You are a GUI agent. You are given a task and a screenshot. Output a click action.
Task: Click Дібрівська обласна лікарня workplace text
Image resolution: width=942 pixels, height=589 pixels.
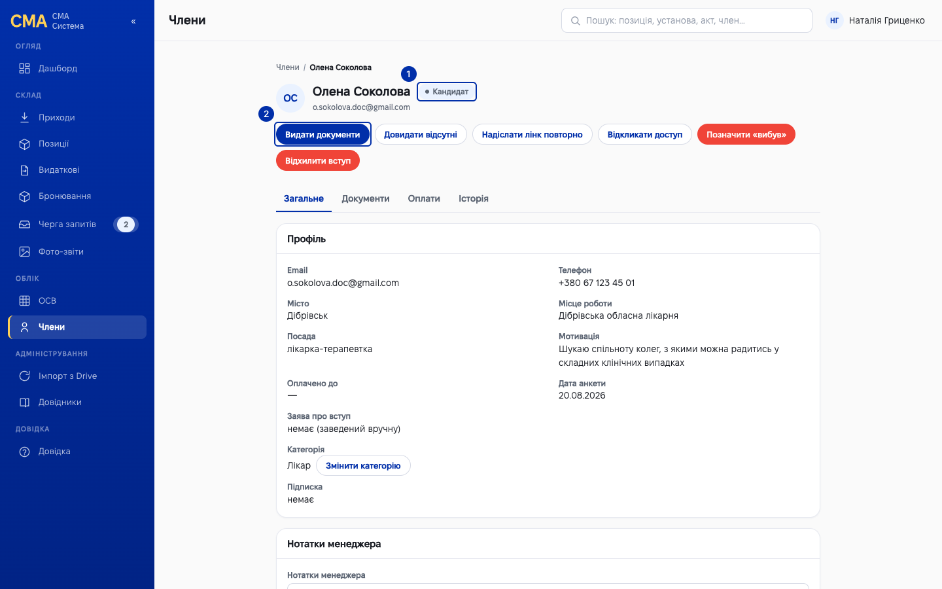[618, 315]
